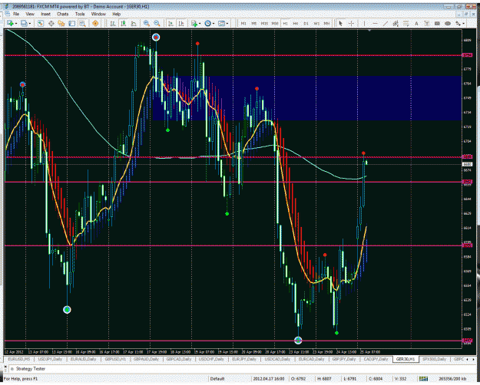Image resolution: width=480 pixels, height=385 pixels.
Task: Expand the arrows objects dropdown
Action: point(464,23)
